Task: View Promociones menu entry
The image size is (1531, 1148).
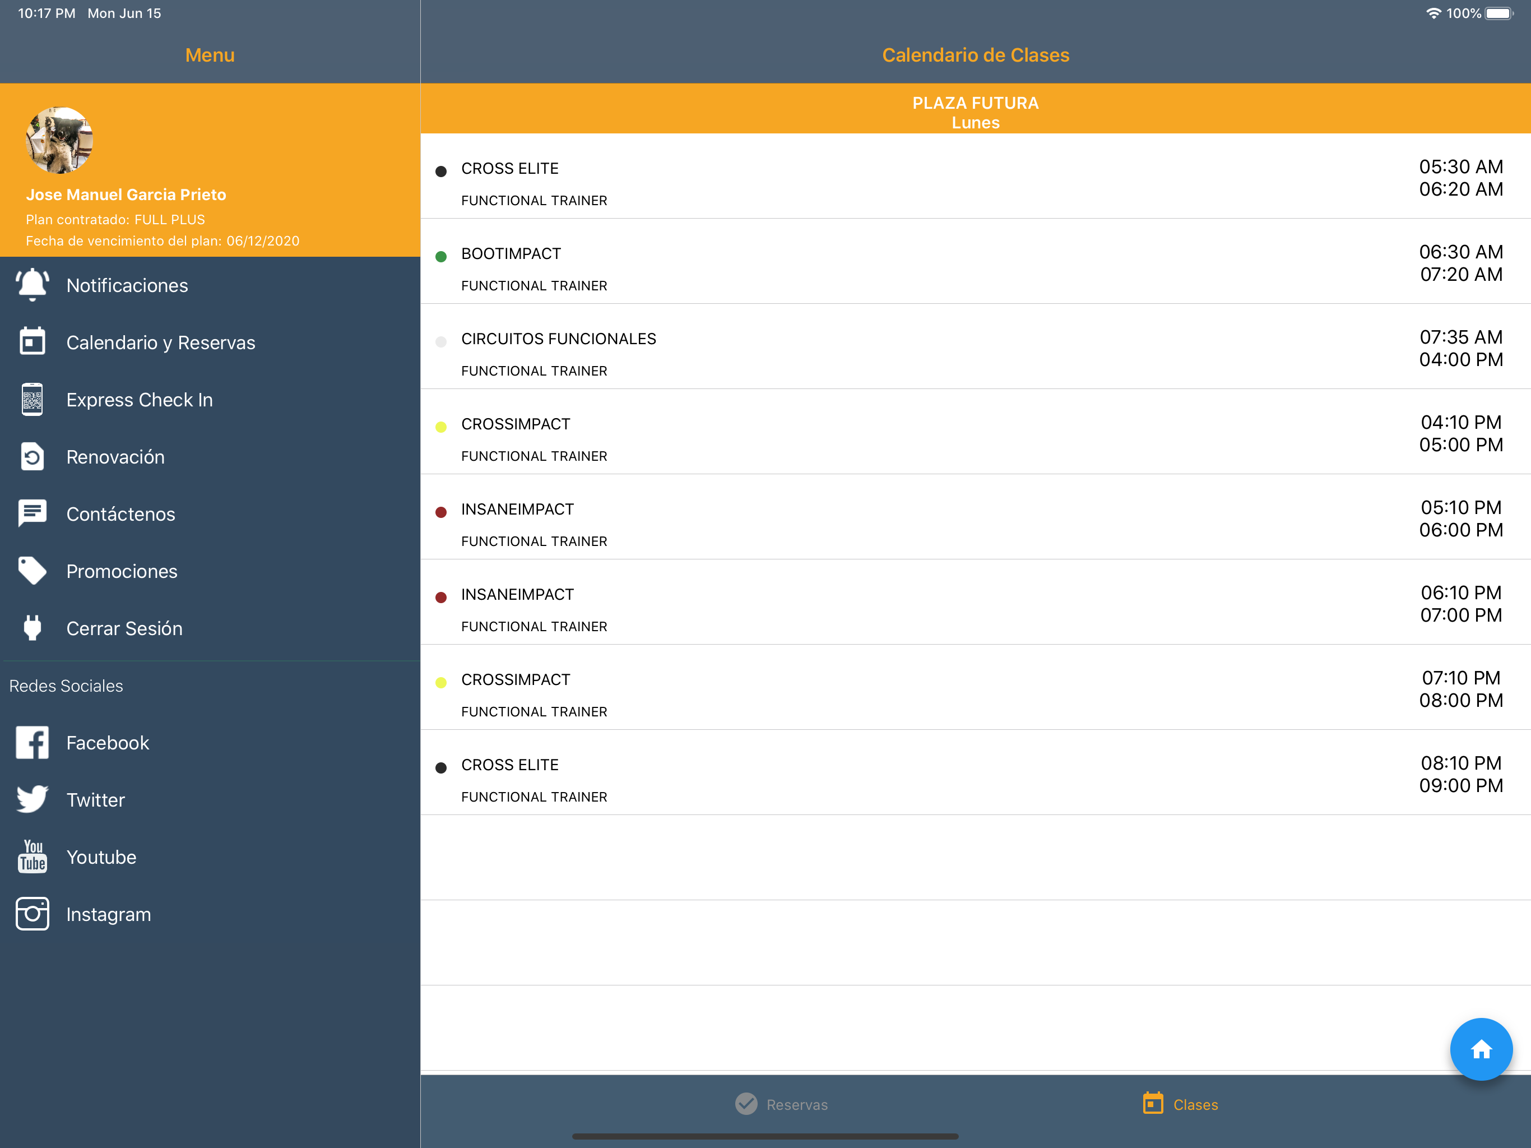Action: click(210, 571)
